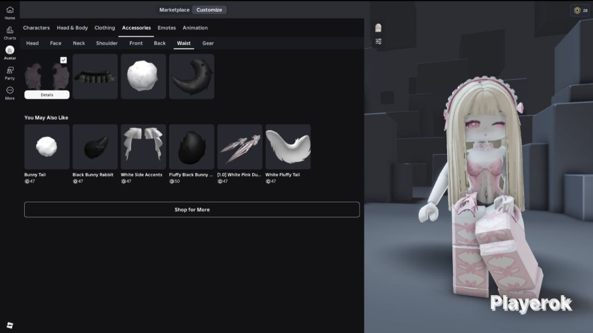The width and height of the screenshot is (593, 333).
Task: Click the Fluffy Black Bunny price 50
Action: [175, 182]
